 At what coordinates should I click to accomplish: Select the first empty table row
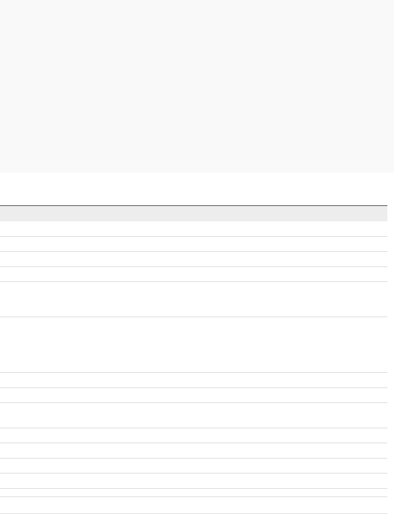(x=194, y=229)
